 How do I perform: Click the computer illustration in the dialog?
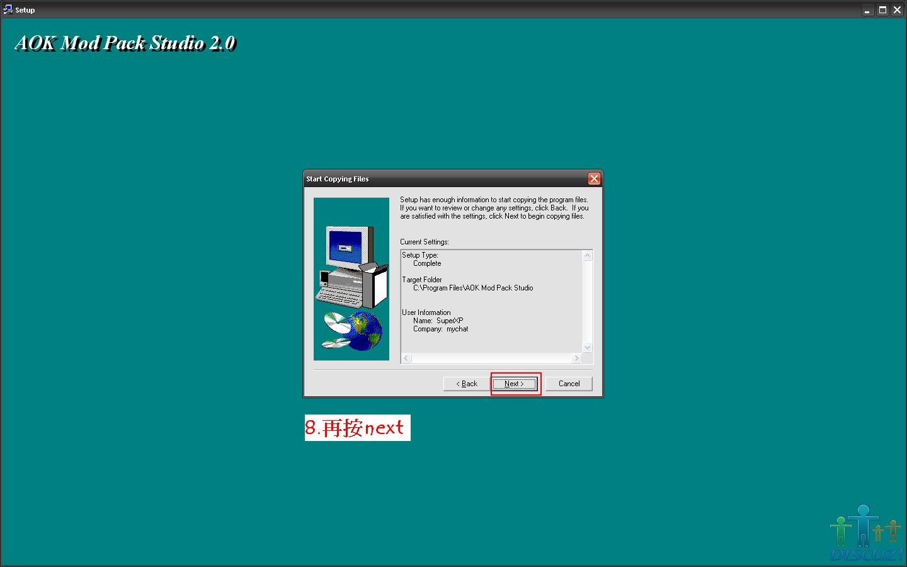[352, 266]
